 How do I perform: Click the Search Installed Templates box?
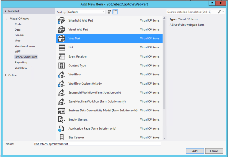[x=192, y=12]
